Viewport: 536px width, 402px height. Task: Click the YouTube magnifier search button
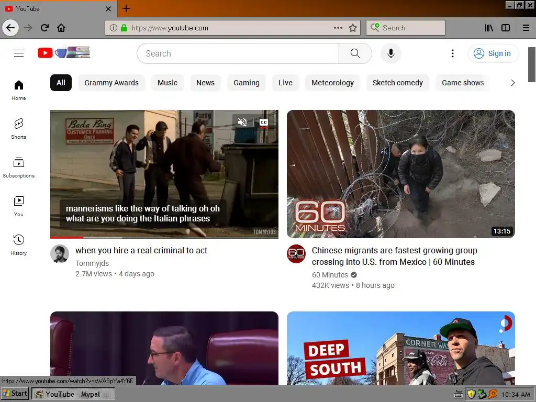pyautogui.click(x=355, y=53)
